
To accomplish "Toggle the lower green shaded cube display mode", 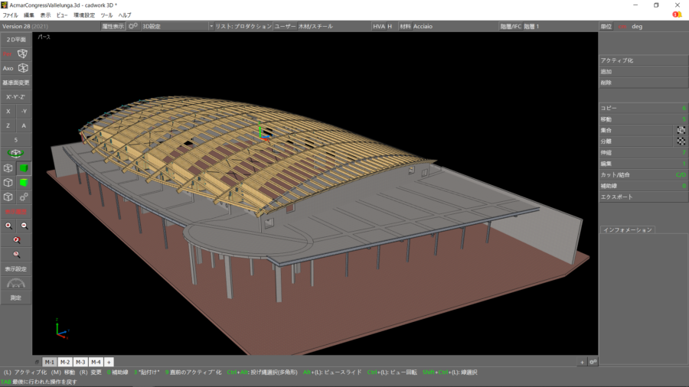I will tap(24, 183).
